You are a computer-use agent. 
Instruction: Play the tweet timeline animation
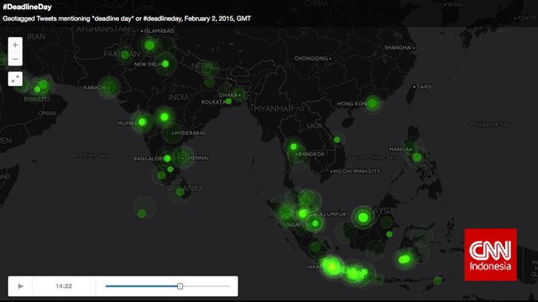point(21,286)
